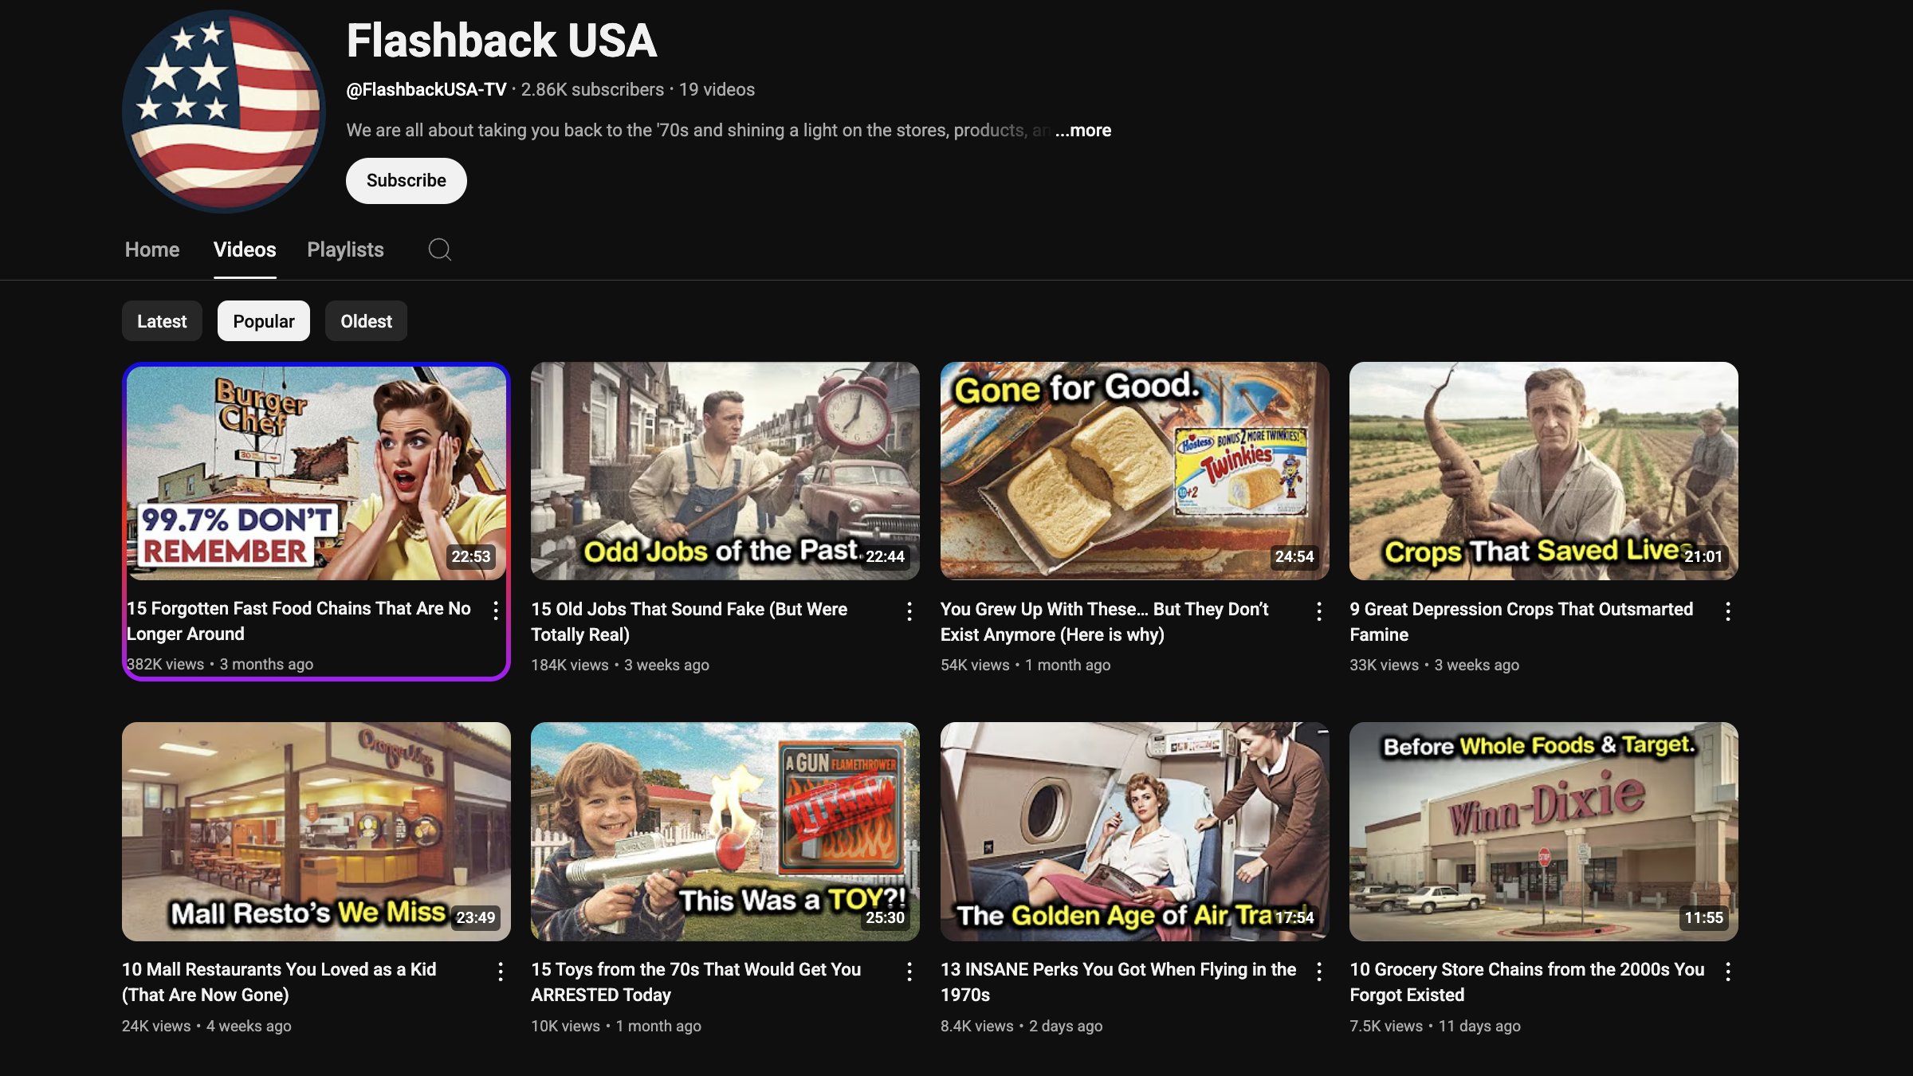The height and width of the screenshot is (1076, 1913).
Task: Select the Latest sort filter chip
Action: click(x=162, y=321)
